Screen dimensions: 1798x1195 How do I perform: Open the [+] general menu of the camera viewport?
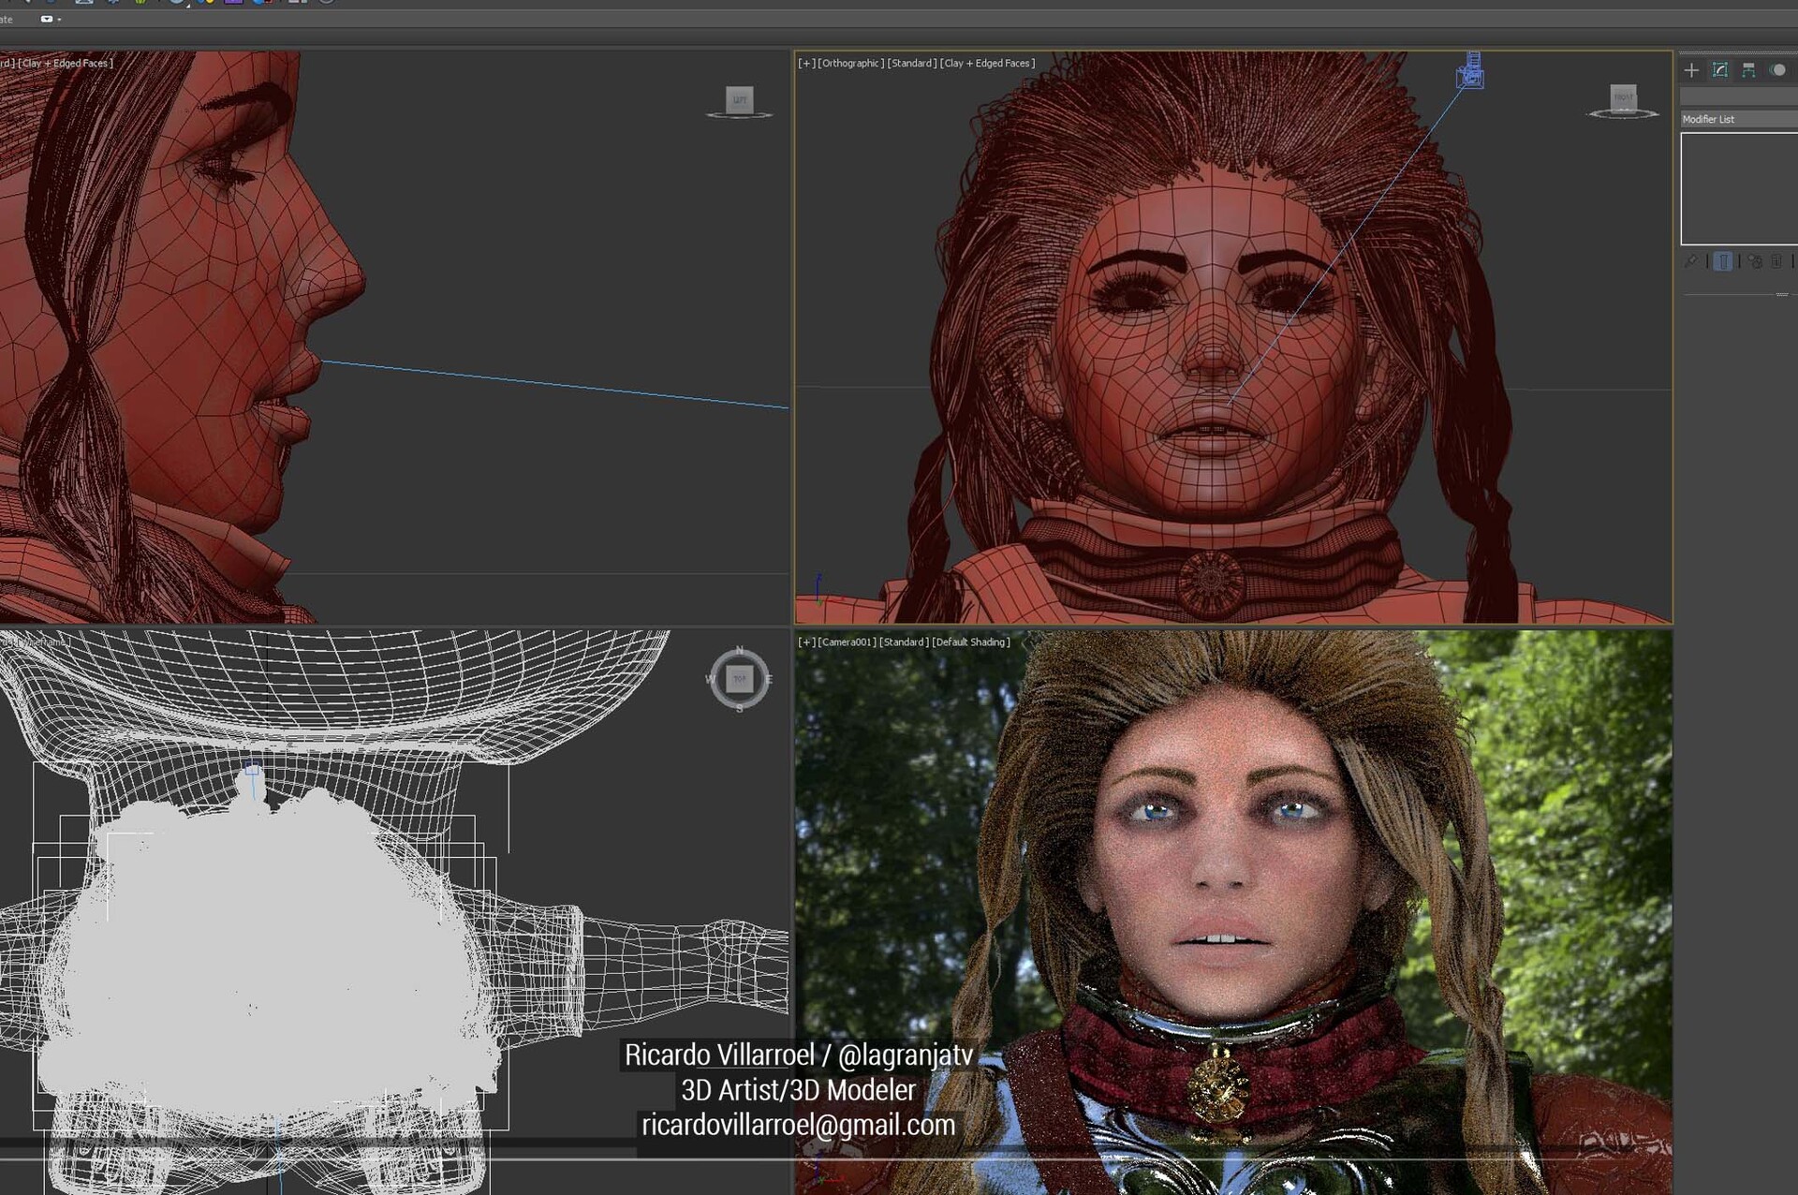coord(805,642)
